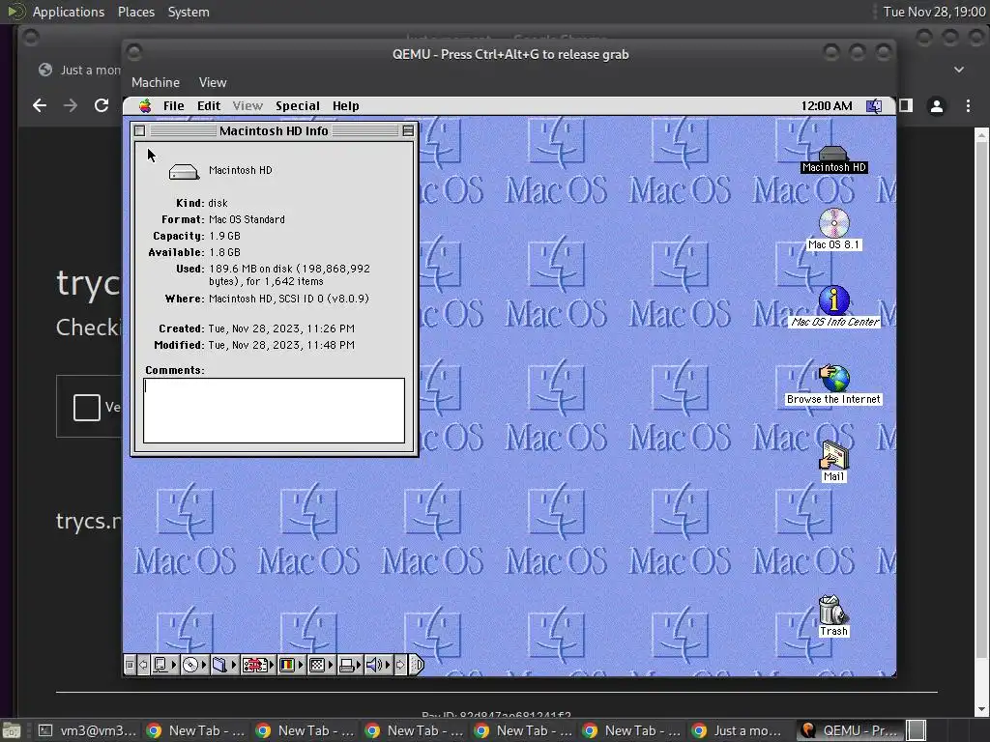This screenshot has height=742, width=990.
Task: Open the QEMU View menu
Action: click(213, 83)
